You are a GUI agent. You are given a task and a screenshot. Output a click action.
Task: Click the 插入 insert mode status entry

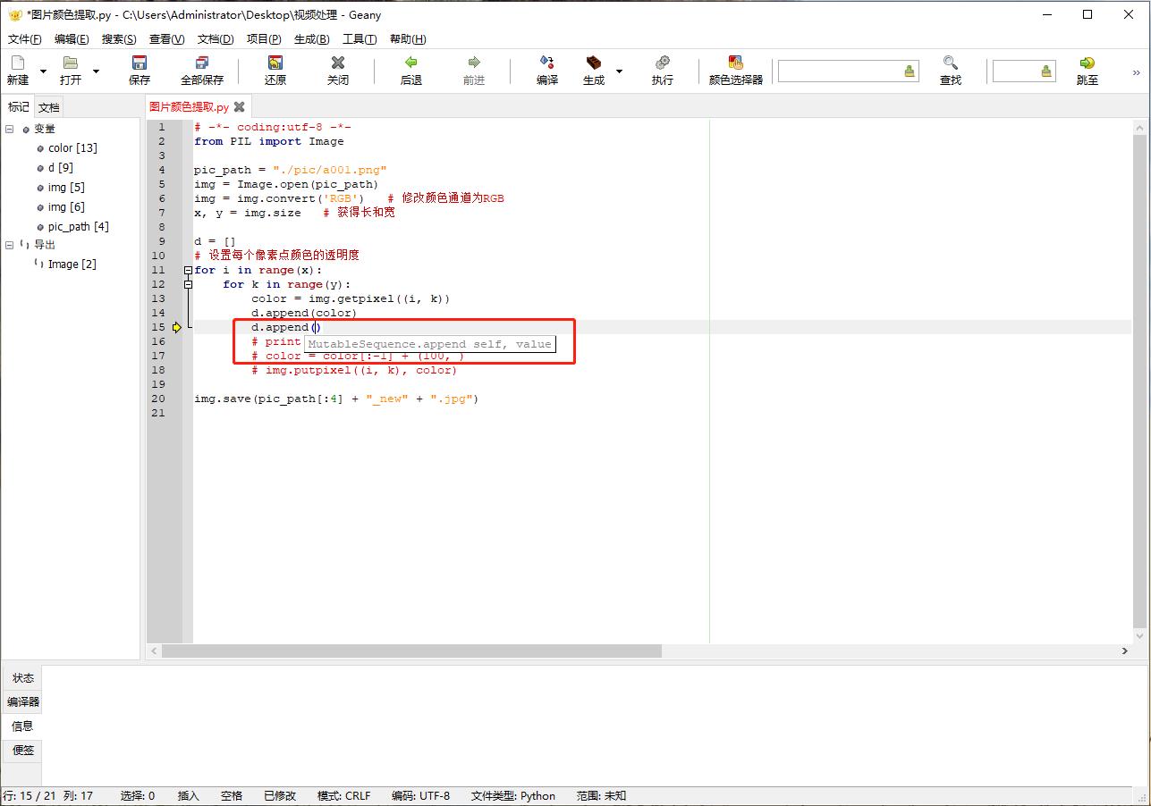click(189, 796)
